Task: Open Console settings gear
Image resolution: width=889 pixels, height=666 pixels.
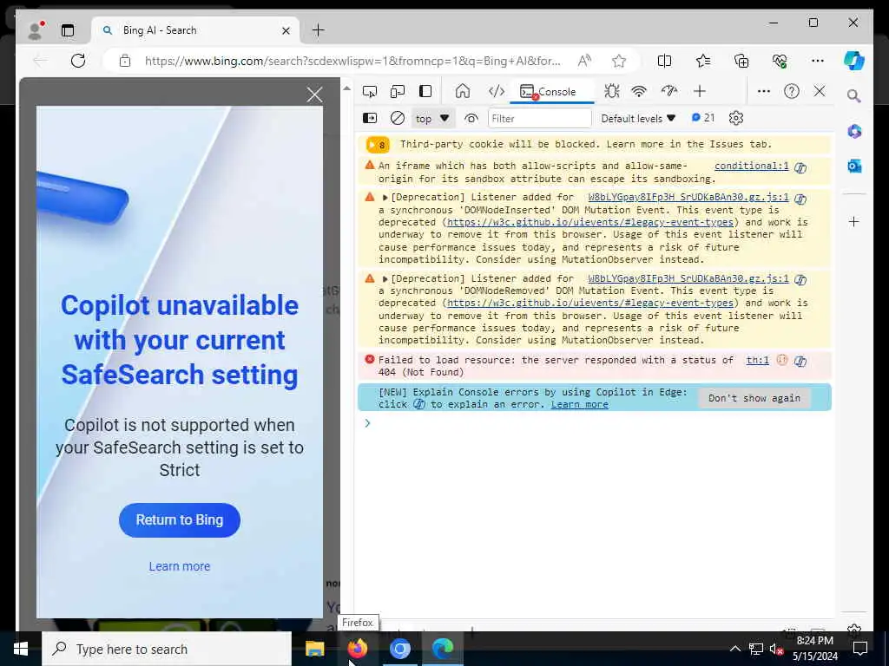Action: 736,118
